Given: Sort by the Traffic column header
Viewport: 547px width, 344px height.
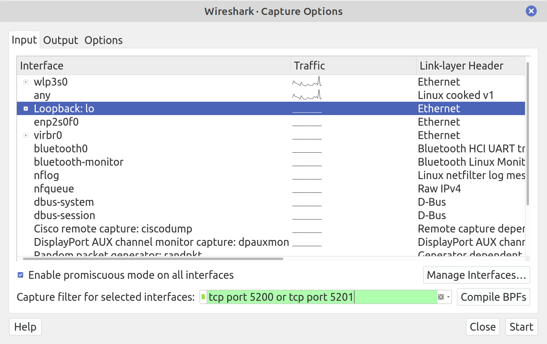Looking at the screenshot, I should [x=353, y=66].
